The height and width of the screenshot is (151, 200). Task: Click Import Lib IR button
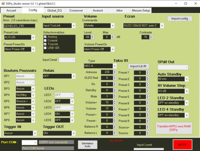point(138,66)
